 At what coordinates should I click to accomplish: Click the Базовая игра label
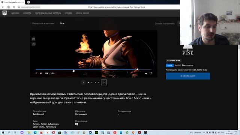[174, 61]
